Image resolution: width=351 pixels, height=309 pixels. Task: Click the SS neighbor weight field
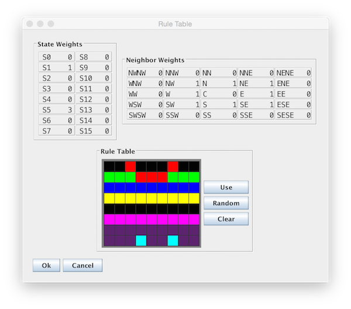[x=219, y=115]
